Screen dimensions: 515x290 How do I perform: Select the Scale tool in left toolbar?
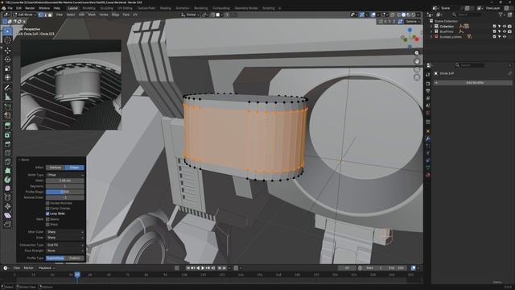7,68
